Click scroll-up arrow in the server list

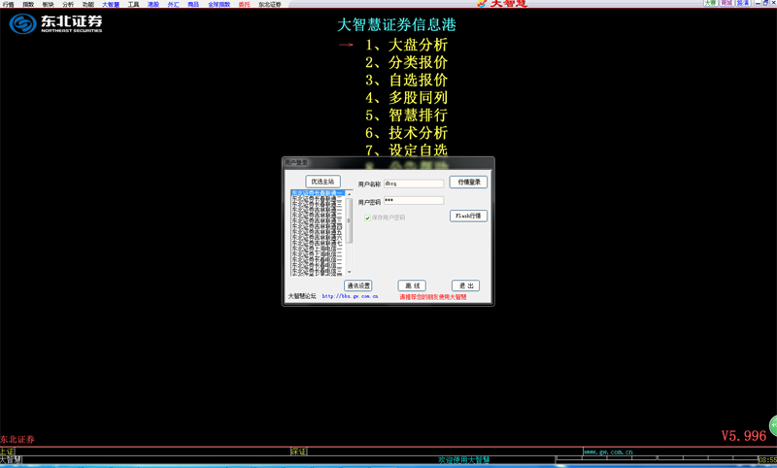pyautogui.click(x=350, y=194)
